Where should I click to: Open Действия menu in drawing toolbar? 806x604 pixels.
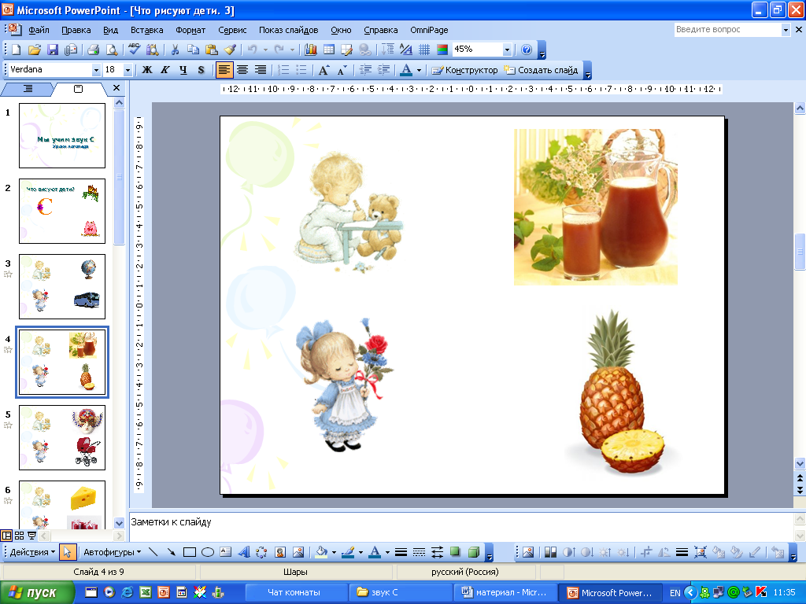(32, 552)
